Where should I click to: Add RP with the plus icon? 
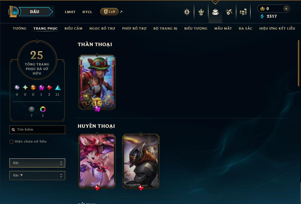(x=286, y=9)
